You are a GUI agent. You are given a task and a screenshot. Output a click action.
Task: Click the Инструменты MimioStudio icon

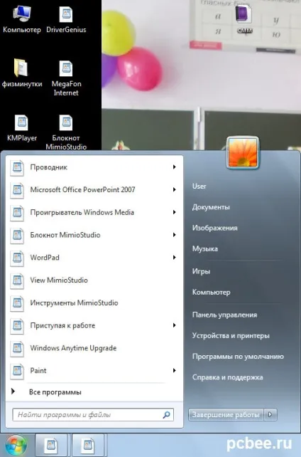pyautogui.click(x=17, y=303)
